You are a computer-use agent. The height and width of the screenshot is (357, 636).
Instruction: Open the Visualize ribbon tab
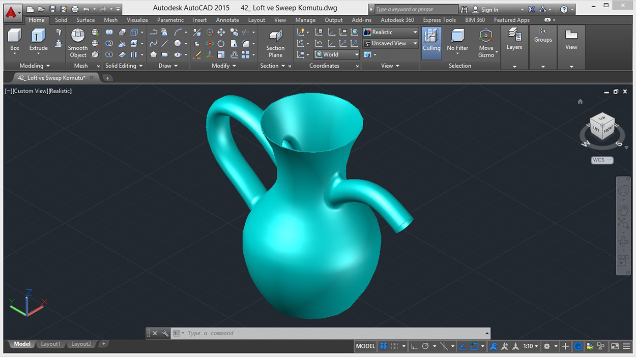click(x=137, y=20)
